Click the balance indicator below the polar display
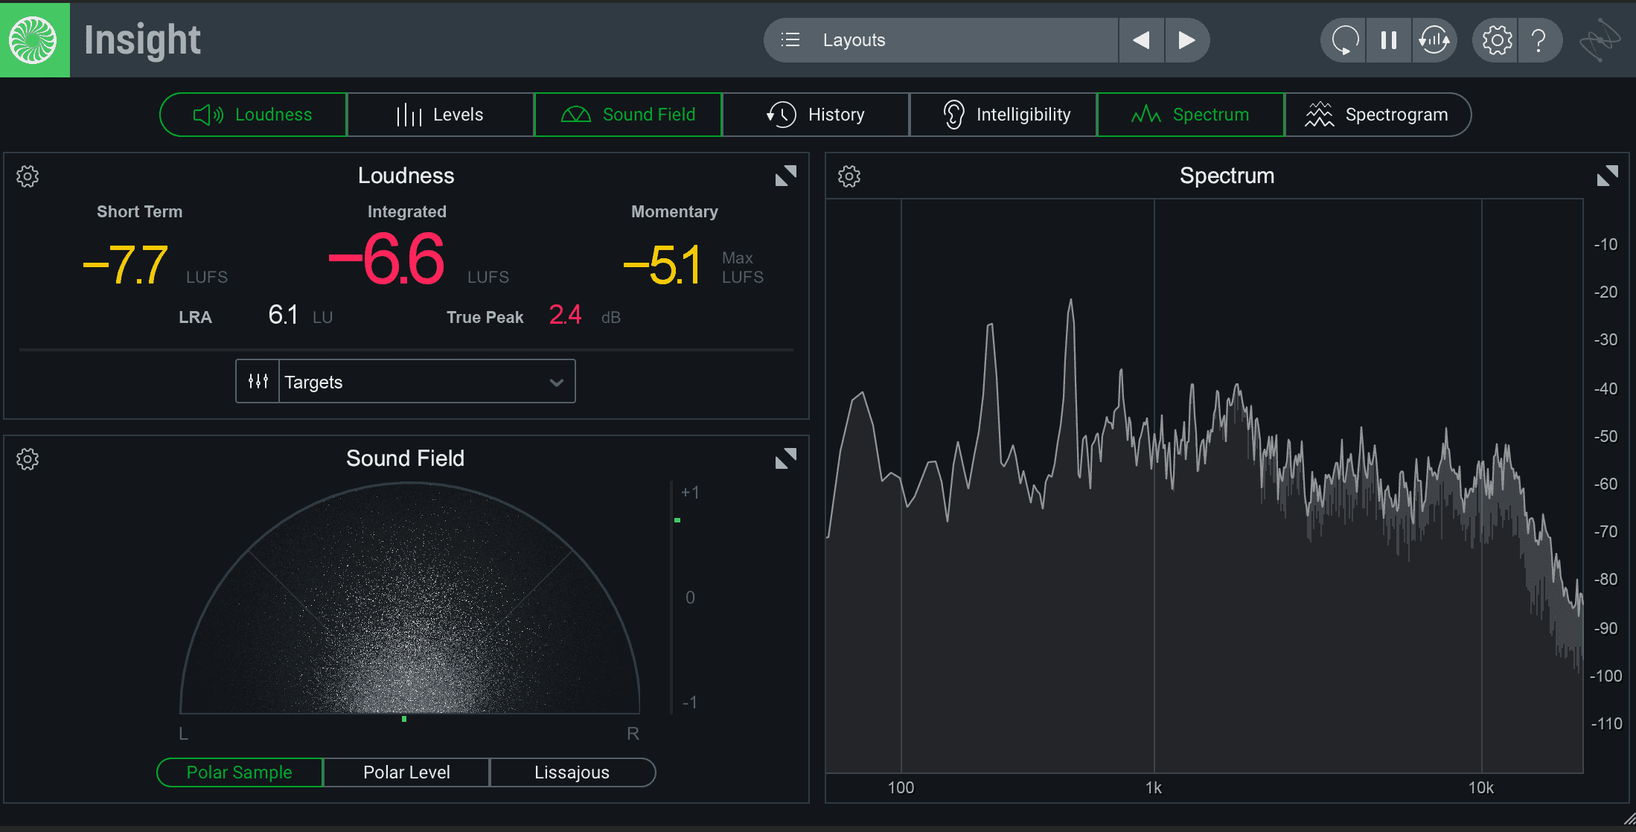Image resolution: width=1636 pixels, height=832 pixels. tap(404, 719)
